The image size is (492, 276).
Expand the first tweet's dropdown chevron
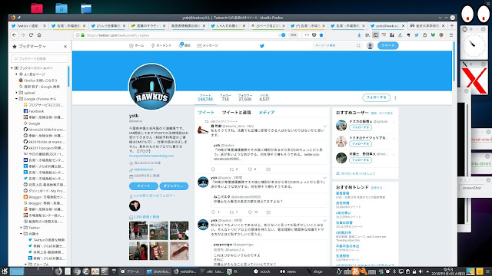coord(324,127)
